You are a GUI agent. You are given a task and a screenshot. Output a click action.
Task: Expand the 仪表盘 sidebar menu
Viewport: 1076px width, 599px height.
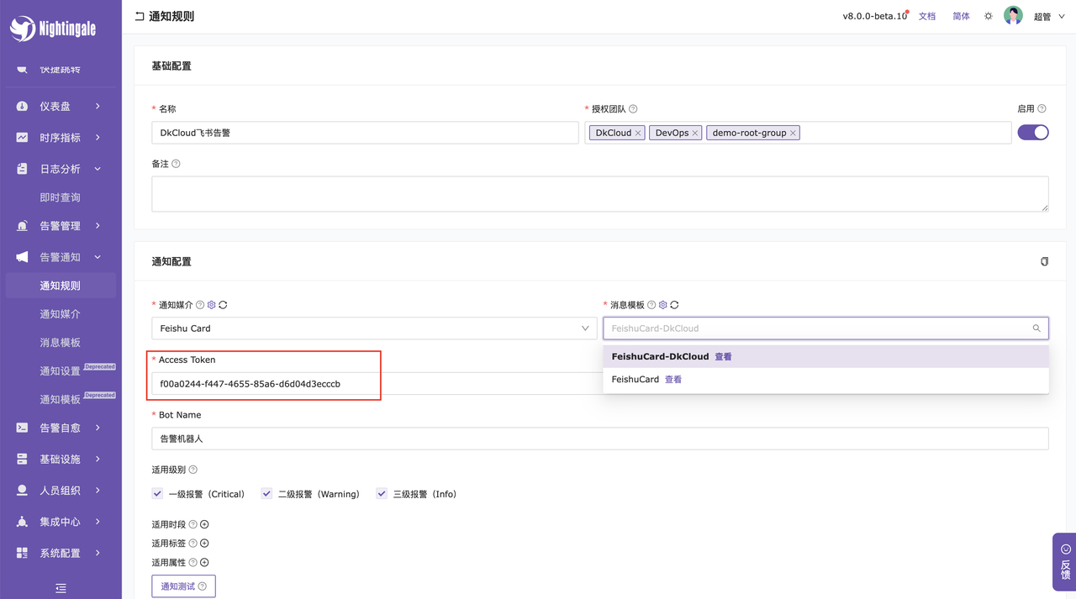[61, 107]
